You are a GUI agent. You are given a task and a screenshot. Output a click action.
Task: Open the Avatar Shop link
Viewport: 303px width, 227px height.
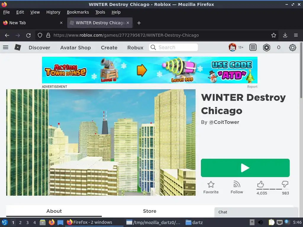click(x=75, y=48)
